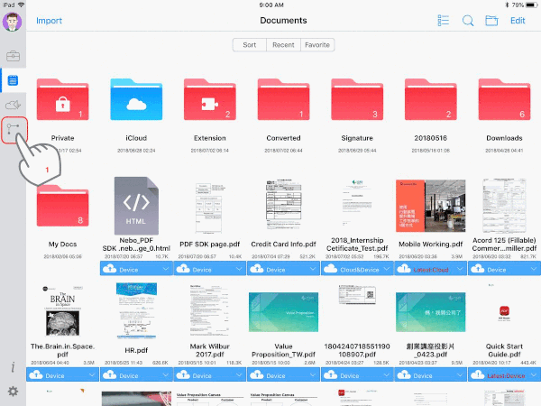Open HR.pdf thumbnail
The height and width of the screenshot is (406, 541).
pos(136,310)
